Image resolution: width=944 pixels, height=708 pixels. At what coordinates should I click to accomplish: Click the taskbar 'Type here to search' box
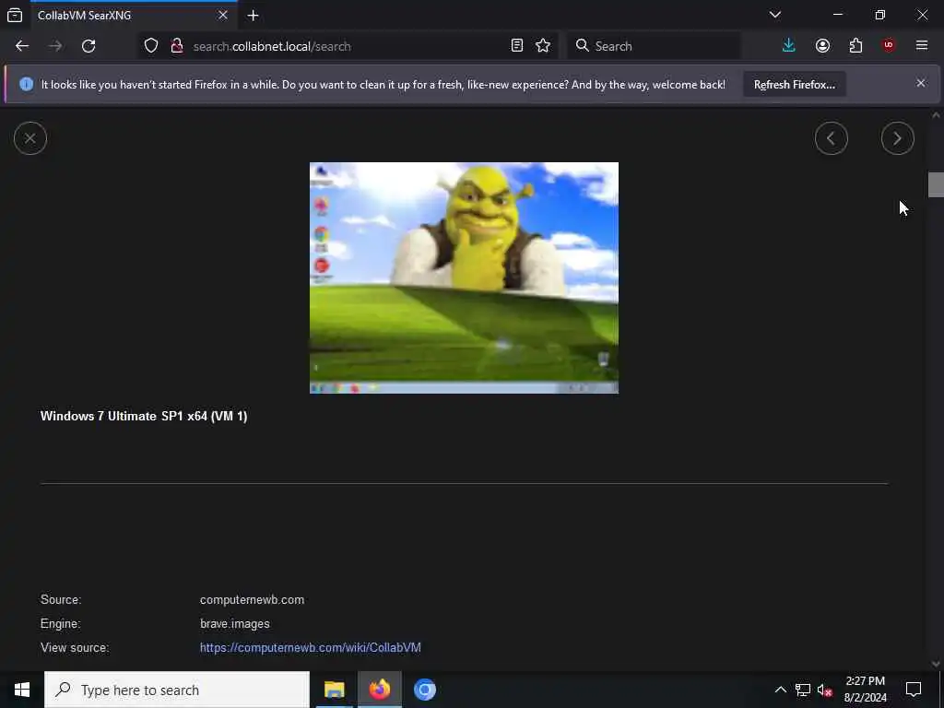177,690
